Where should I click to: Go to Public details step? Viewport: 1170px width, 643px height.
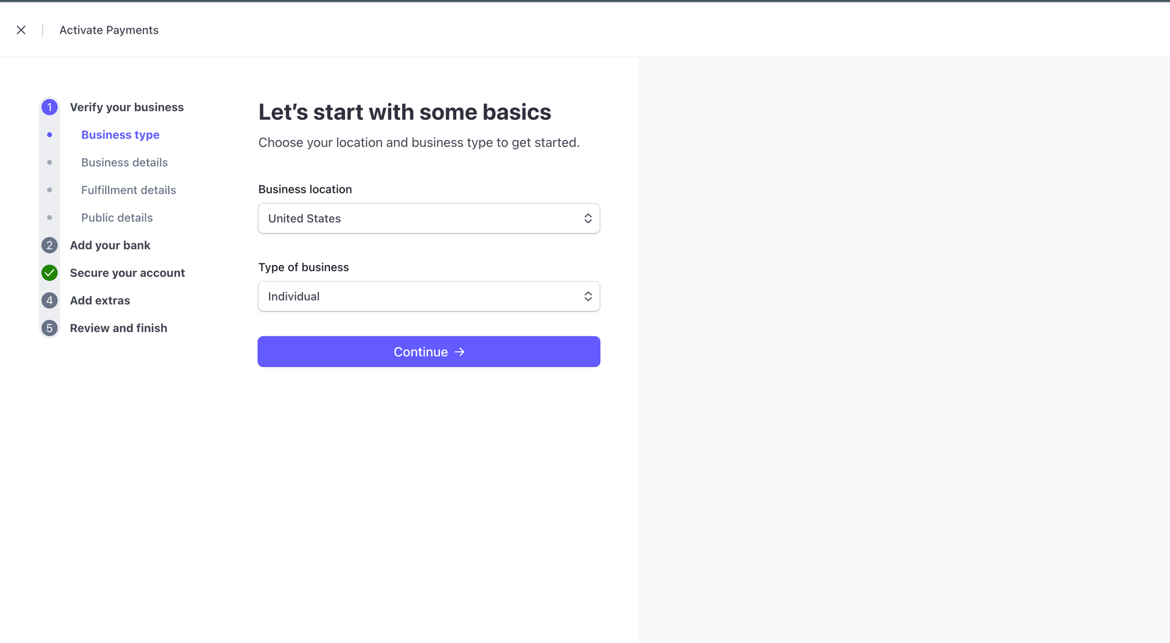(117, 218)
